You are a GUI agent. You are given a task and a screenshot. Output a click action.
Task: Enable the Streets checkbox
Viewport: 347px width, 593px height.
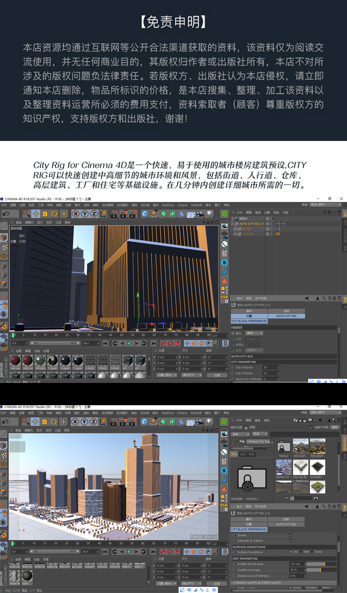pos(291,535)
